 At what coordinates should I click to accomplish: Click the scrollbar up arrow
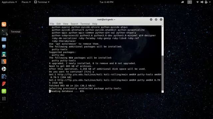[162, 26]
